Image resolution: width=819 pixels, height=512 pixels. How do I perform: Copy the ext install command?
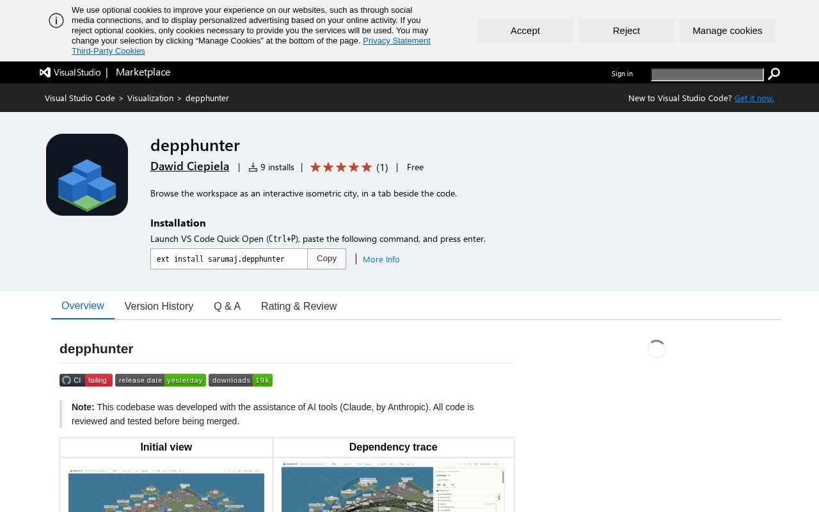point(326,259)
